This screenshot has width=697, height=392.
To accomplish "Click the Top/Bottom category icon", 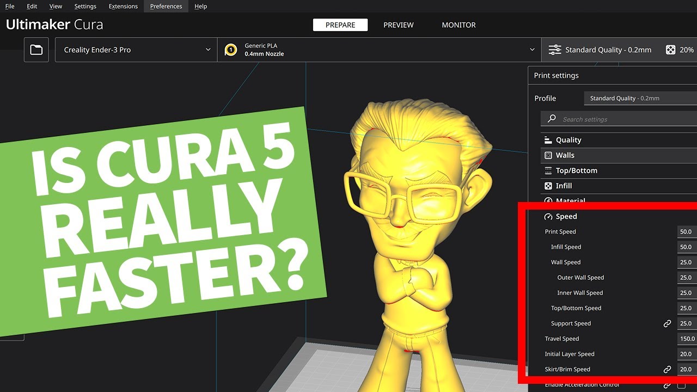I will coord(548,170).
